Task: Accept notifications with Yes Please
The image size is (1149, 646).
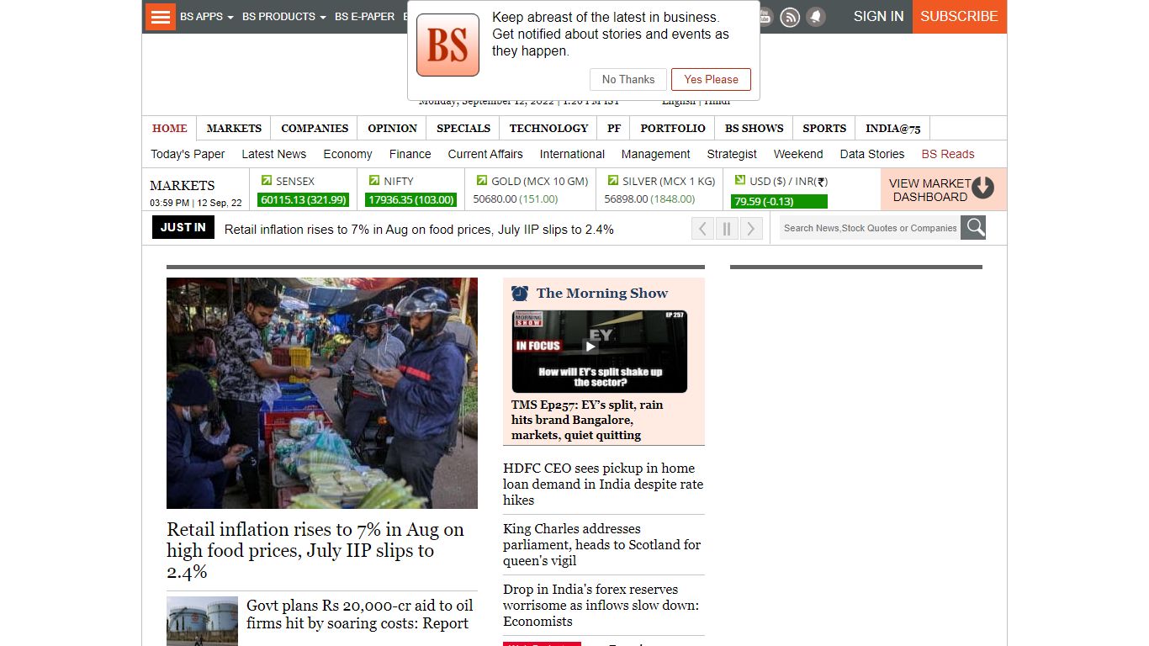Action: click(711, 79)
